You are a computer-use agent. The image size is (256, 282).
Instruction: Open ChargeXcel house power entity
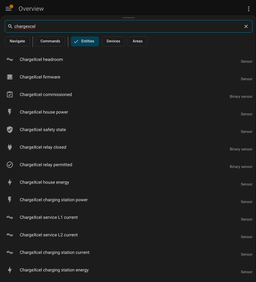click(x=129, y=112)
